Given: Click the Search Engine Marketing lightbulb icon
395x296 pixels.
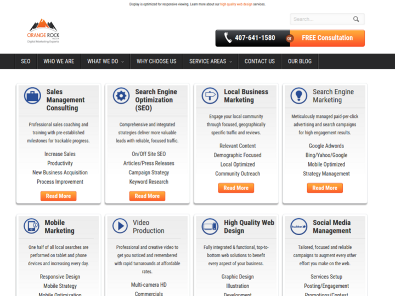Looking at the screenshot, I should click(298, 96).
